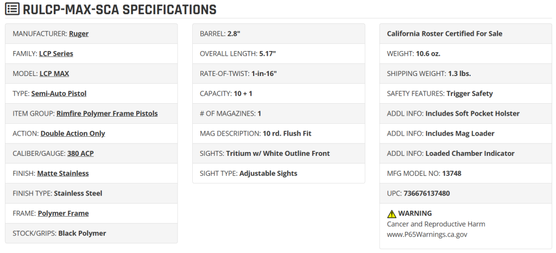Click the Polymer Frame link
Screen dimensions: 556x253
pos(63,213)
